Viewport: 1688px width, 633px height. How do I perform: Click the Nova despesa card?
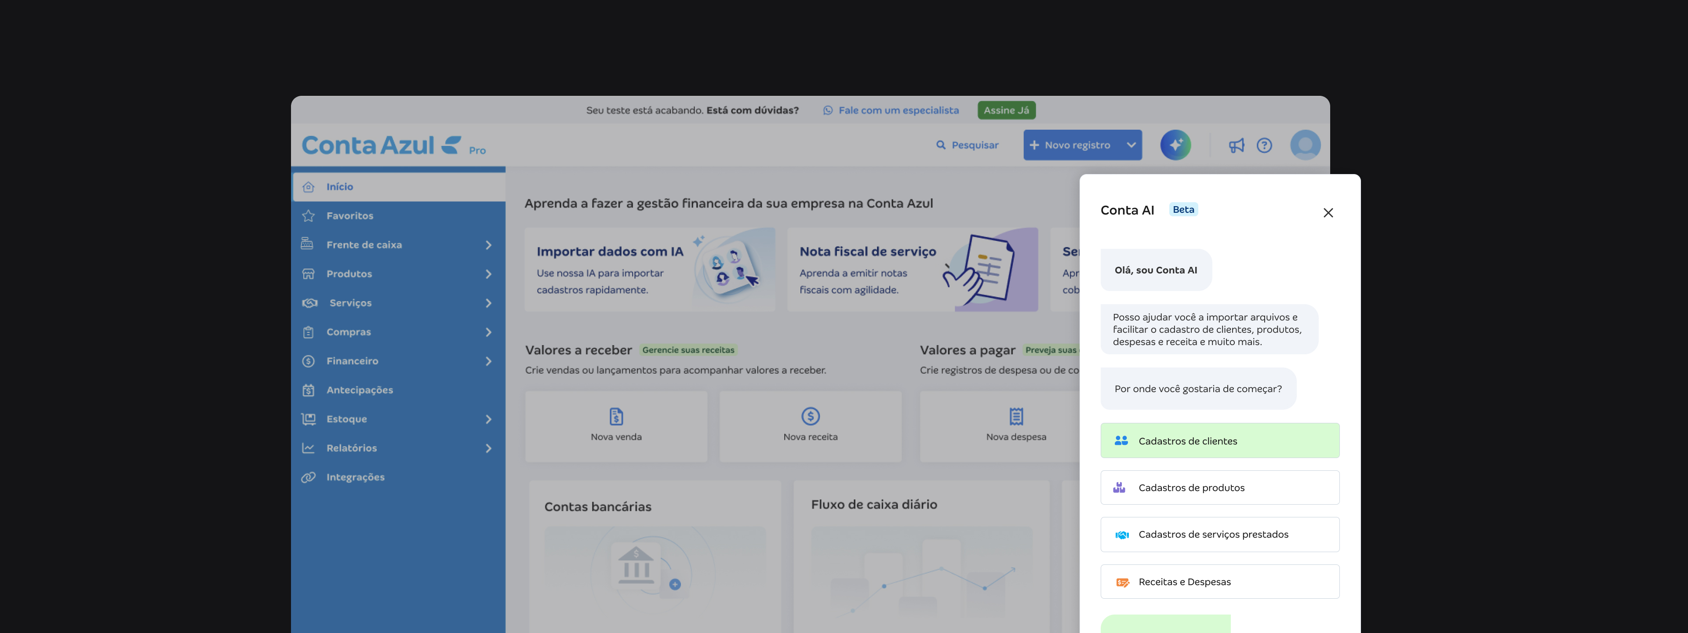tap(1000, 426)
